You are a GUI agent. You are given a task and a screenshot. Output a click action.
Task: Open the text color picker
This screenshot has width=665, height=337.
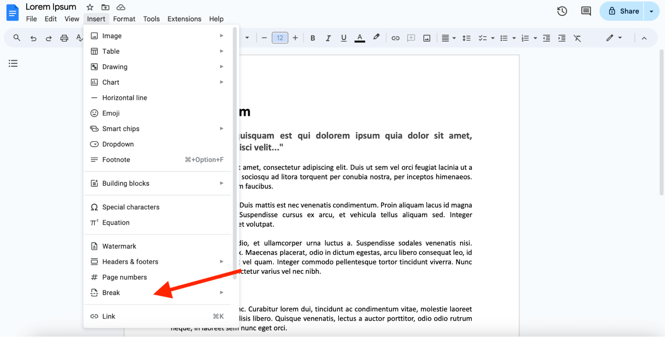(x=360, y=38)
